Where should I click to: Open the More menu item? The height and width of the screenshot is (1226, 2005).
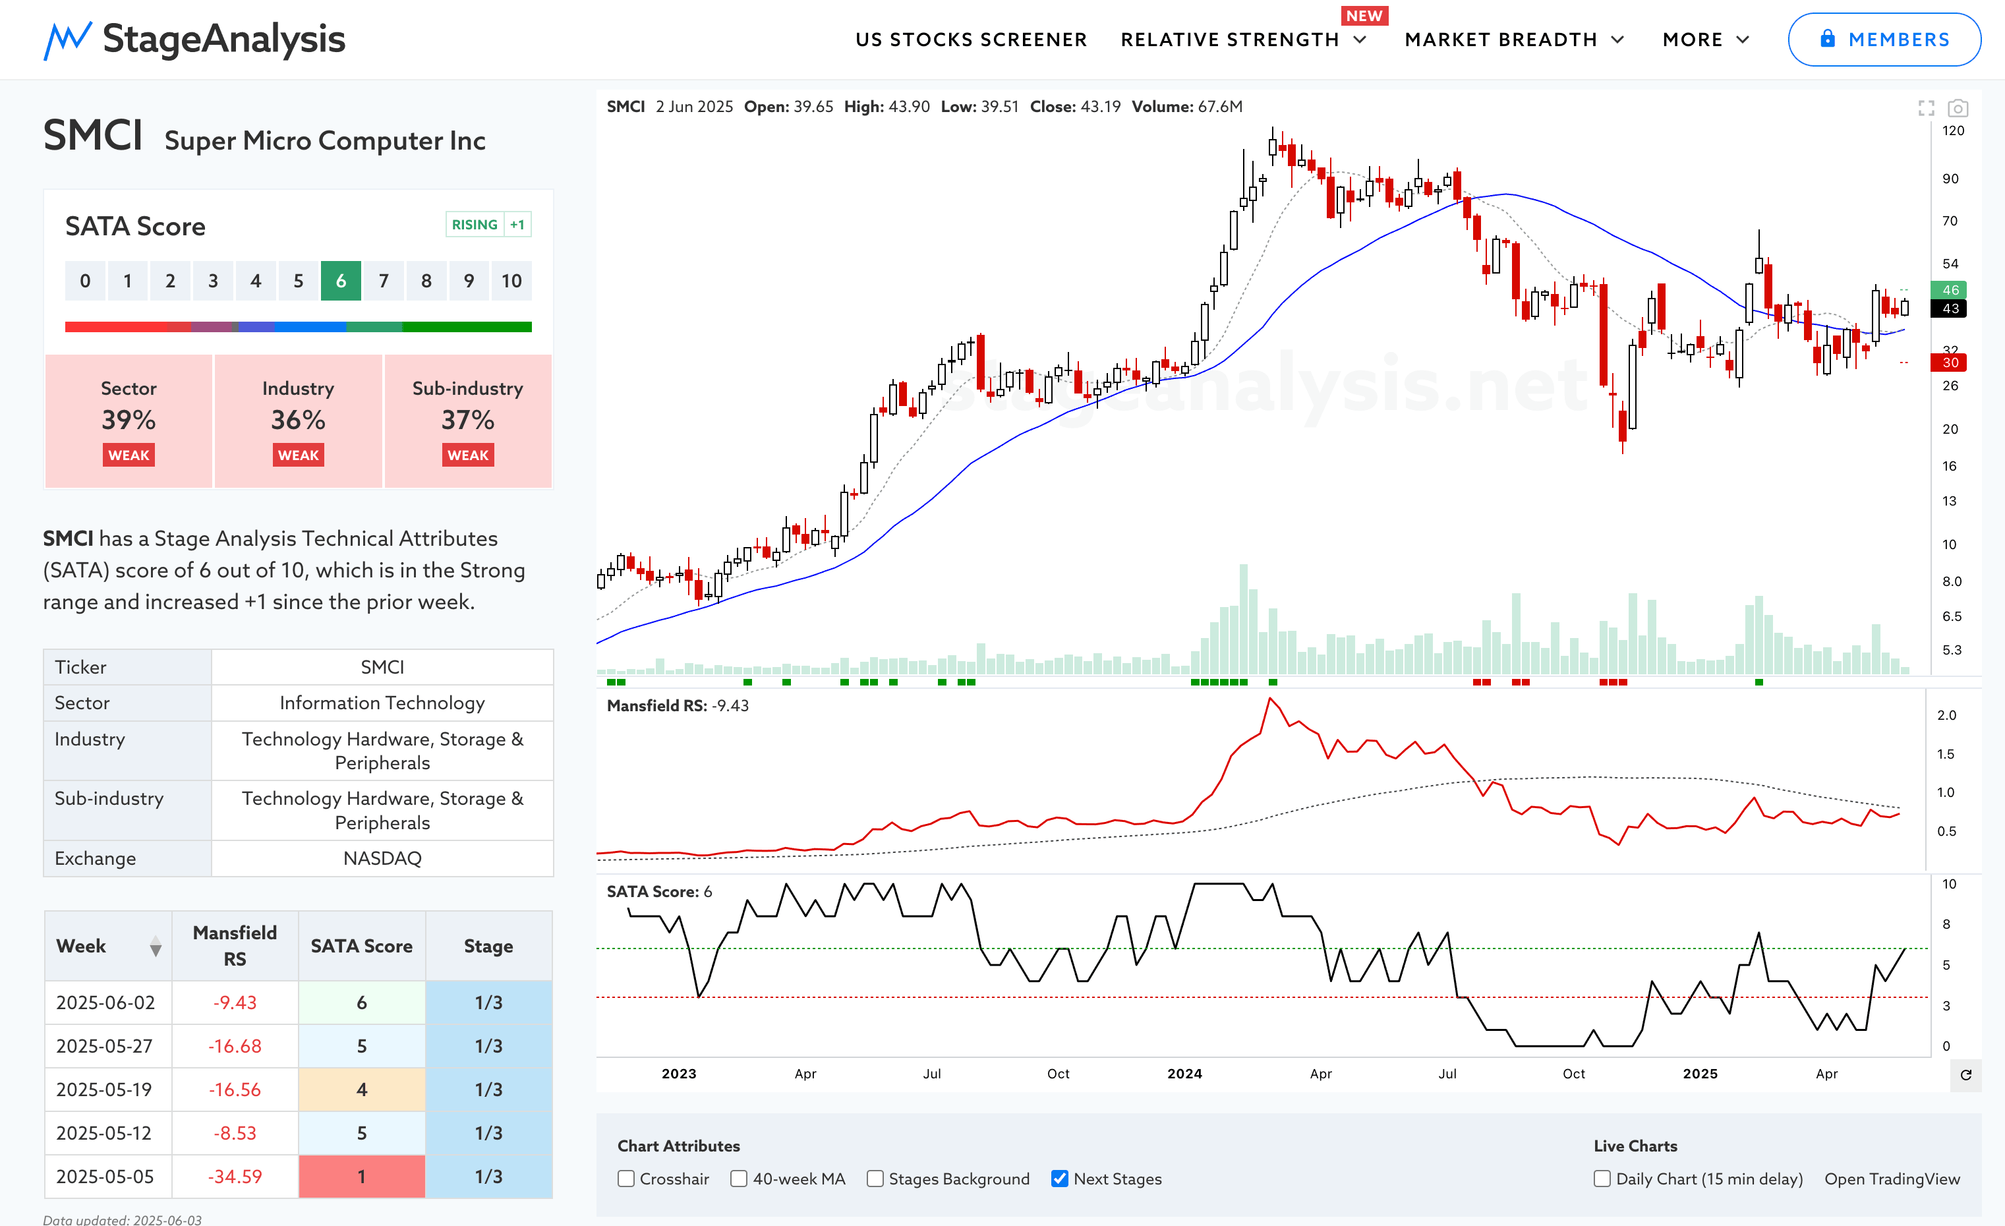coord(1693,40)
